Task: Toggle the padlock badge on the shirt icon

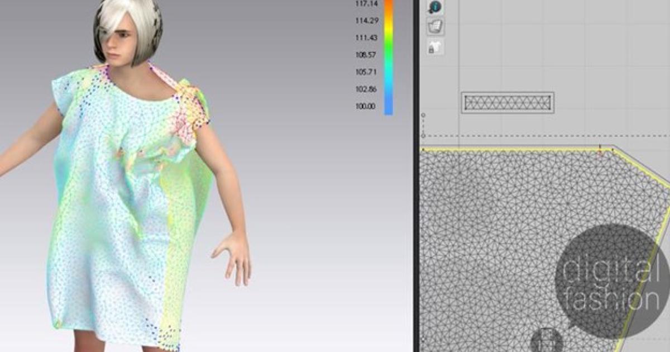Action: (x=432, y=49)
